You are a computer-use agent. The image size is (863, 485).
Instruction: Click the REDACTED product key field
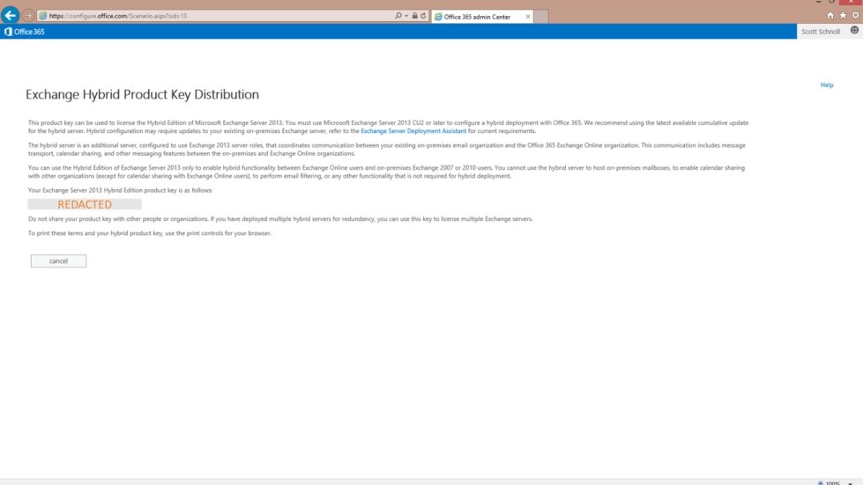[x=85, y=204]
